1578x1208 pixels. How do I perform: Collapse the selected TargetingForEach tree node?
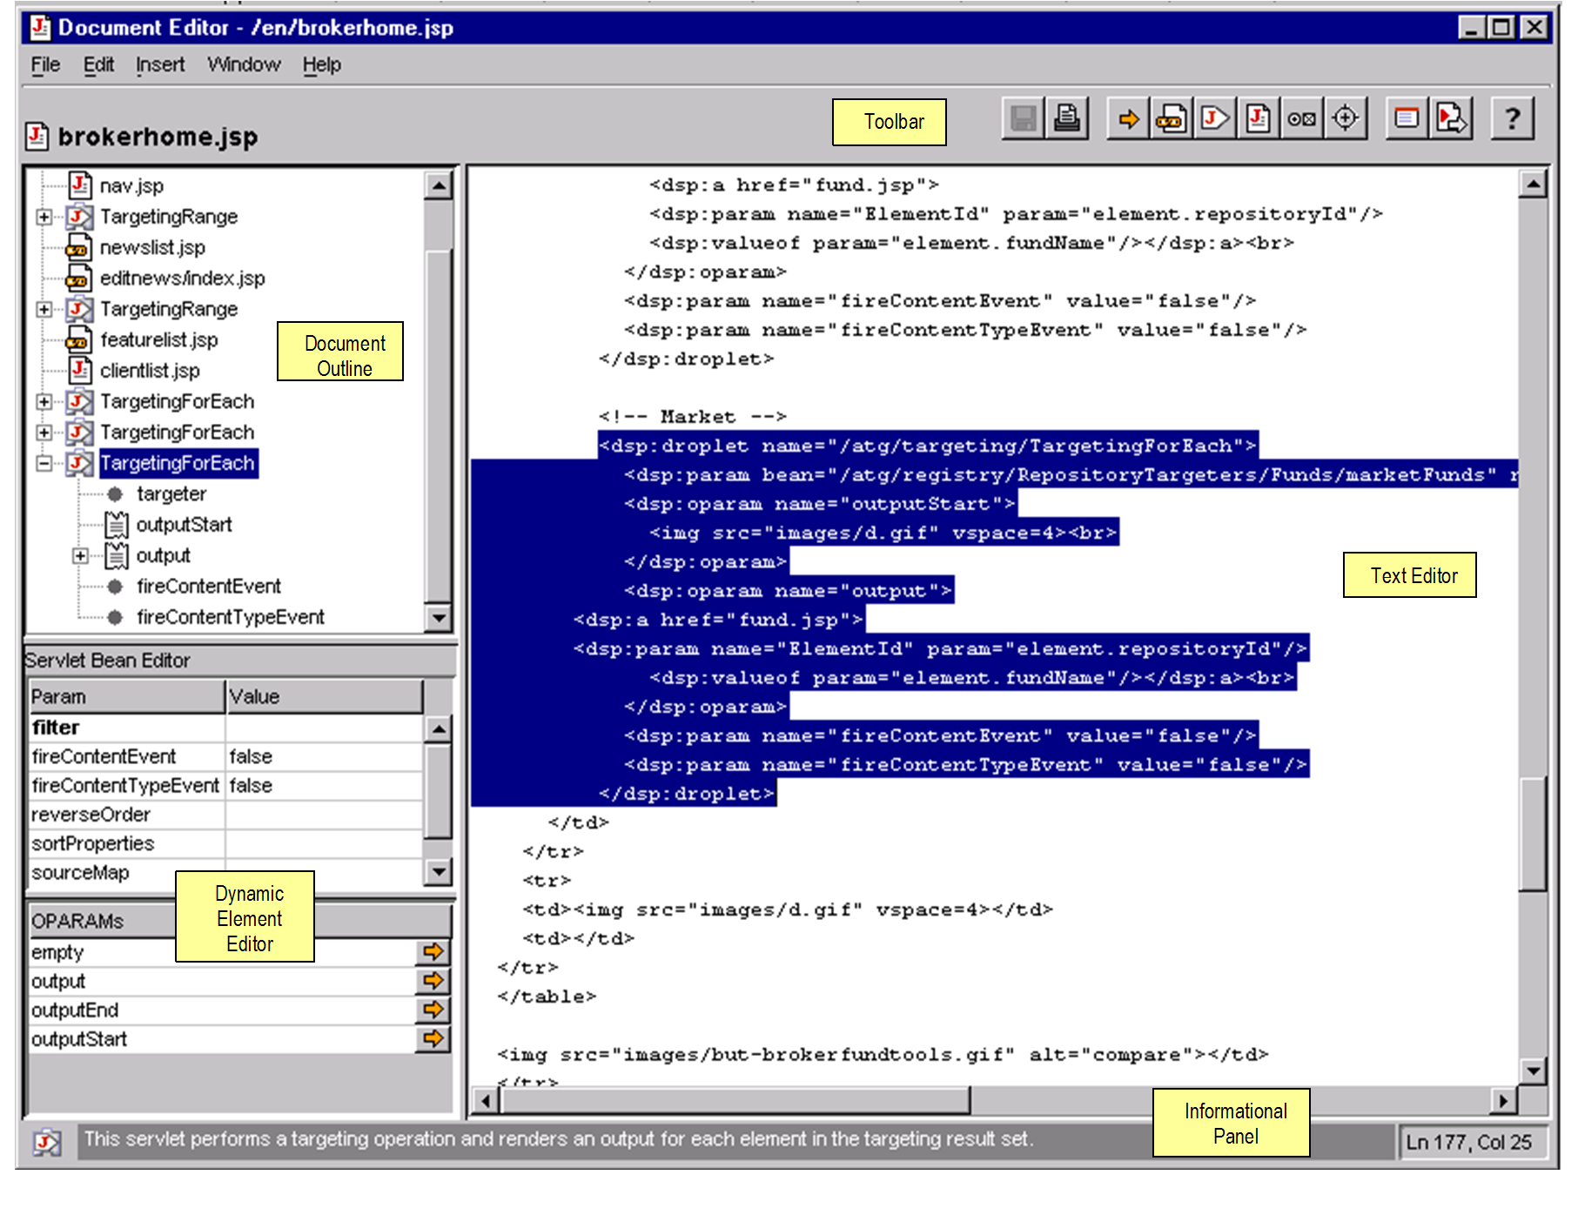[x=44, y=463]
